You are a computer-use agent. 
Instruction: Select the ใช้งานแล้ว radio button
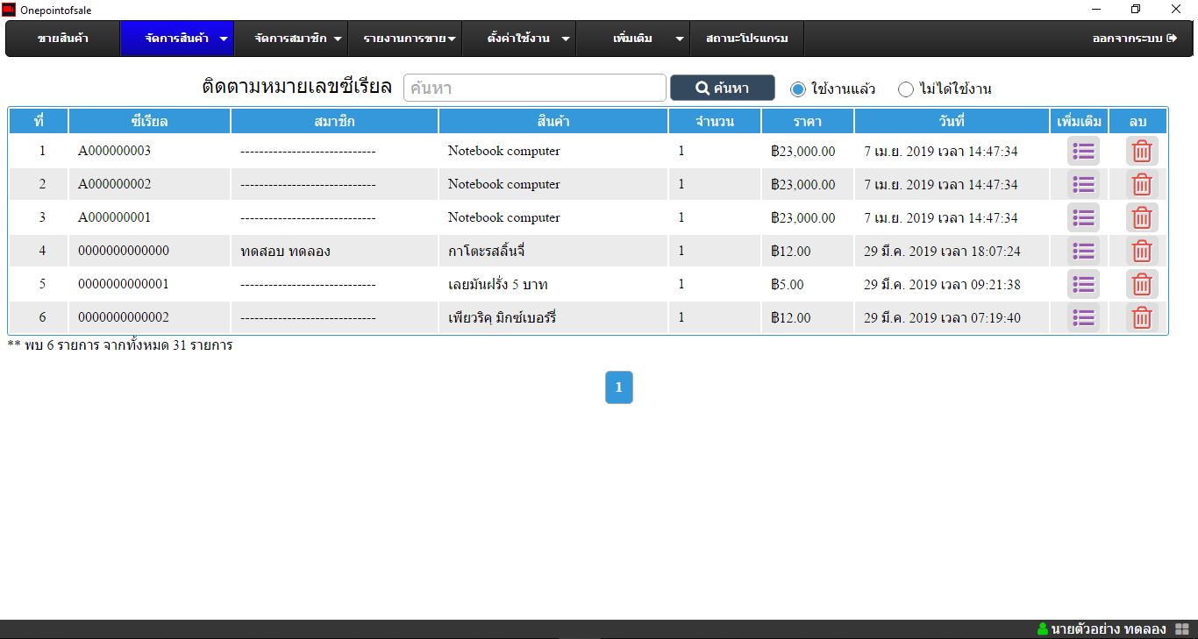(x=797, y=89)
